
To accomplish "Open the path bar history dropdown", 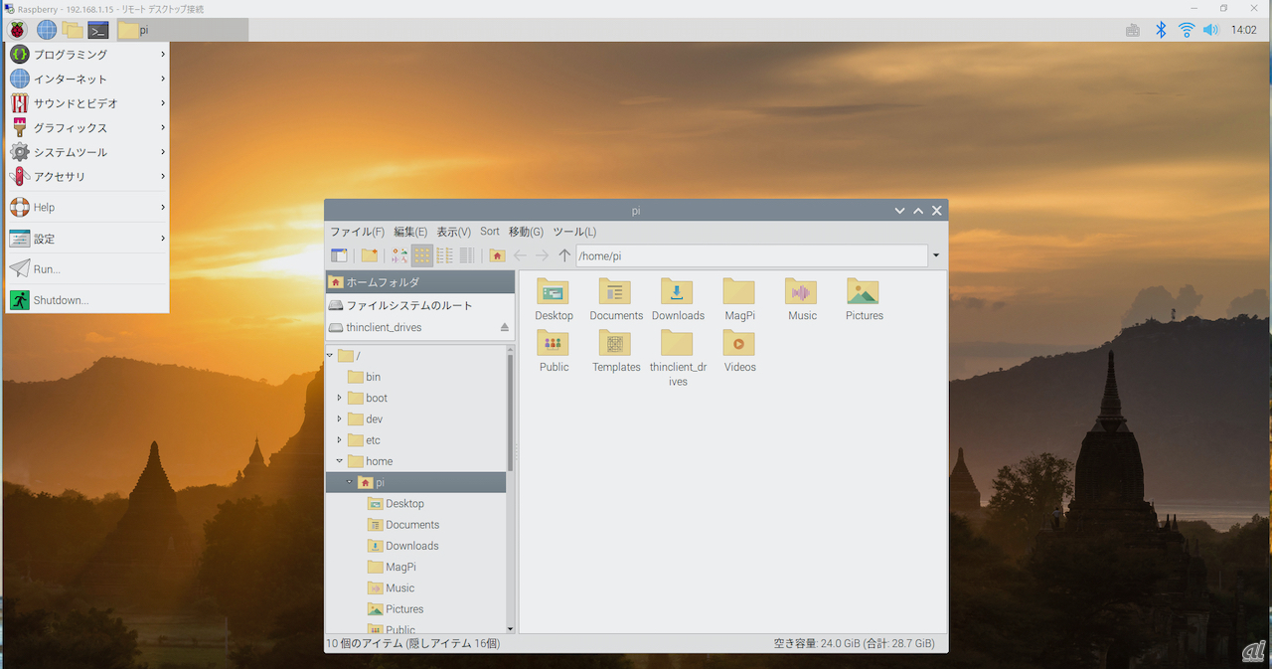I will (936, 256).
